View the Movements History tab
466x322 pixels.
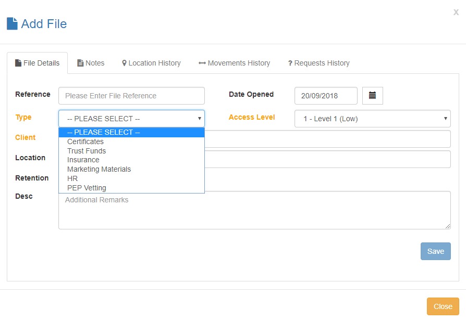coord(234,63)
